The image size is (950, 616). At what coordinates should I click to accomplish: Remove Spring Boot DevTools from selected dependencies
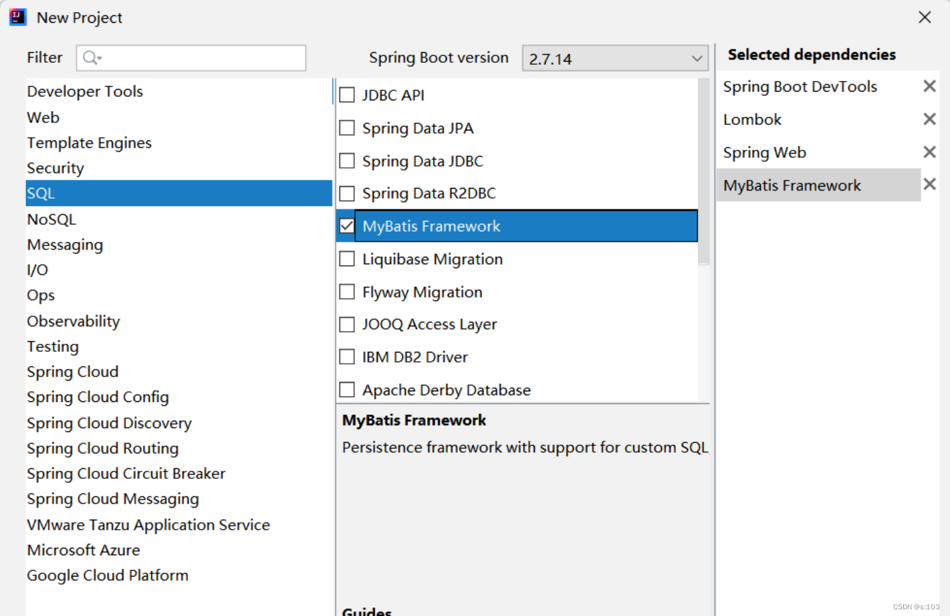click(x=929, y=86)
